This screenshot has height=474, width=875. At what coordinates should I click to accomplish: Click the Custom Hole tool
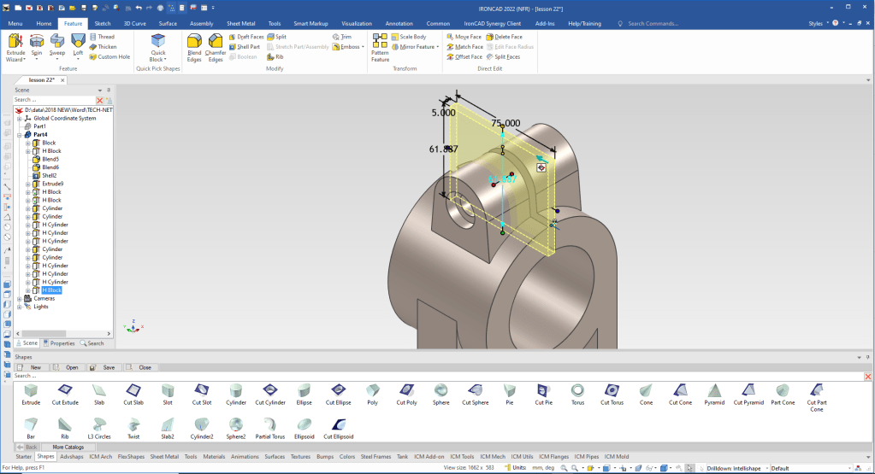click(113, 57)
